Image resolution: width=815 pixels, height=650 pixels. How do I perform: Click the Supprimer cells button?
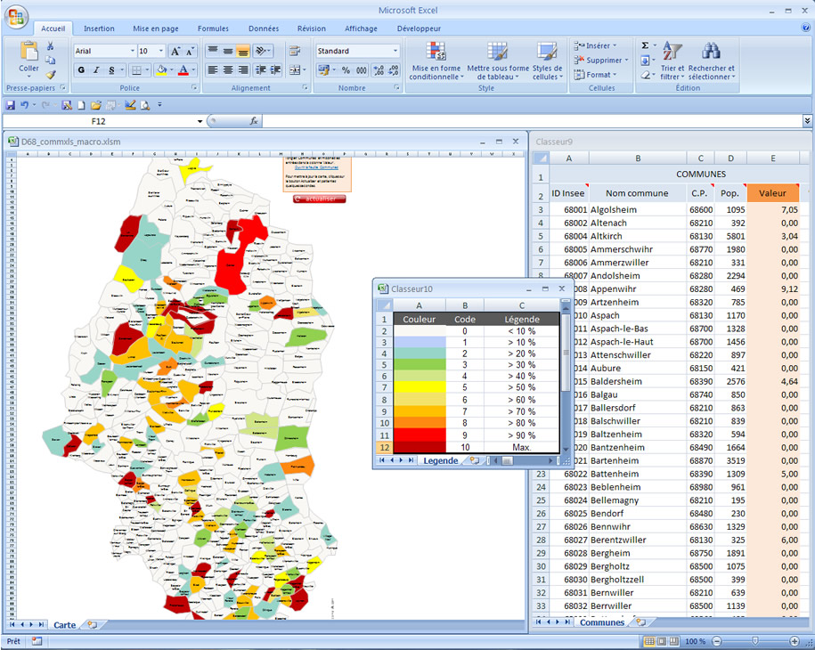pyautogui.click(x=601, y=61)
